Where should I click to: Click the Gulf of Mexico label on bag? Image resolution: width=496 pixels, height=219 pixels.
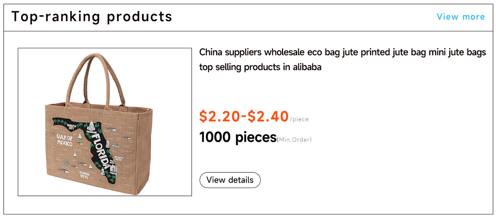coord(65,141)
